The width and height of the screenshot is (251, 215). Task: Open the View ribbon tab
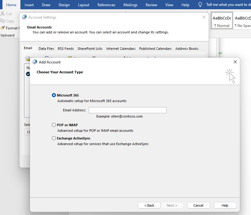169,5
